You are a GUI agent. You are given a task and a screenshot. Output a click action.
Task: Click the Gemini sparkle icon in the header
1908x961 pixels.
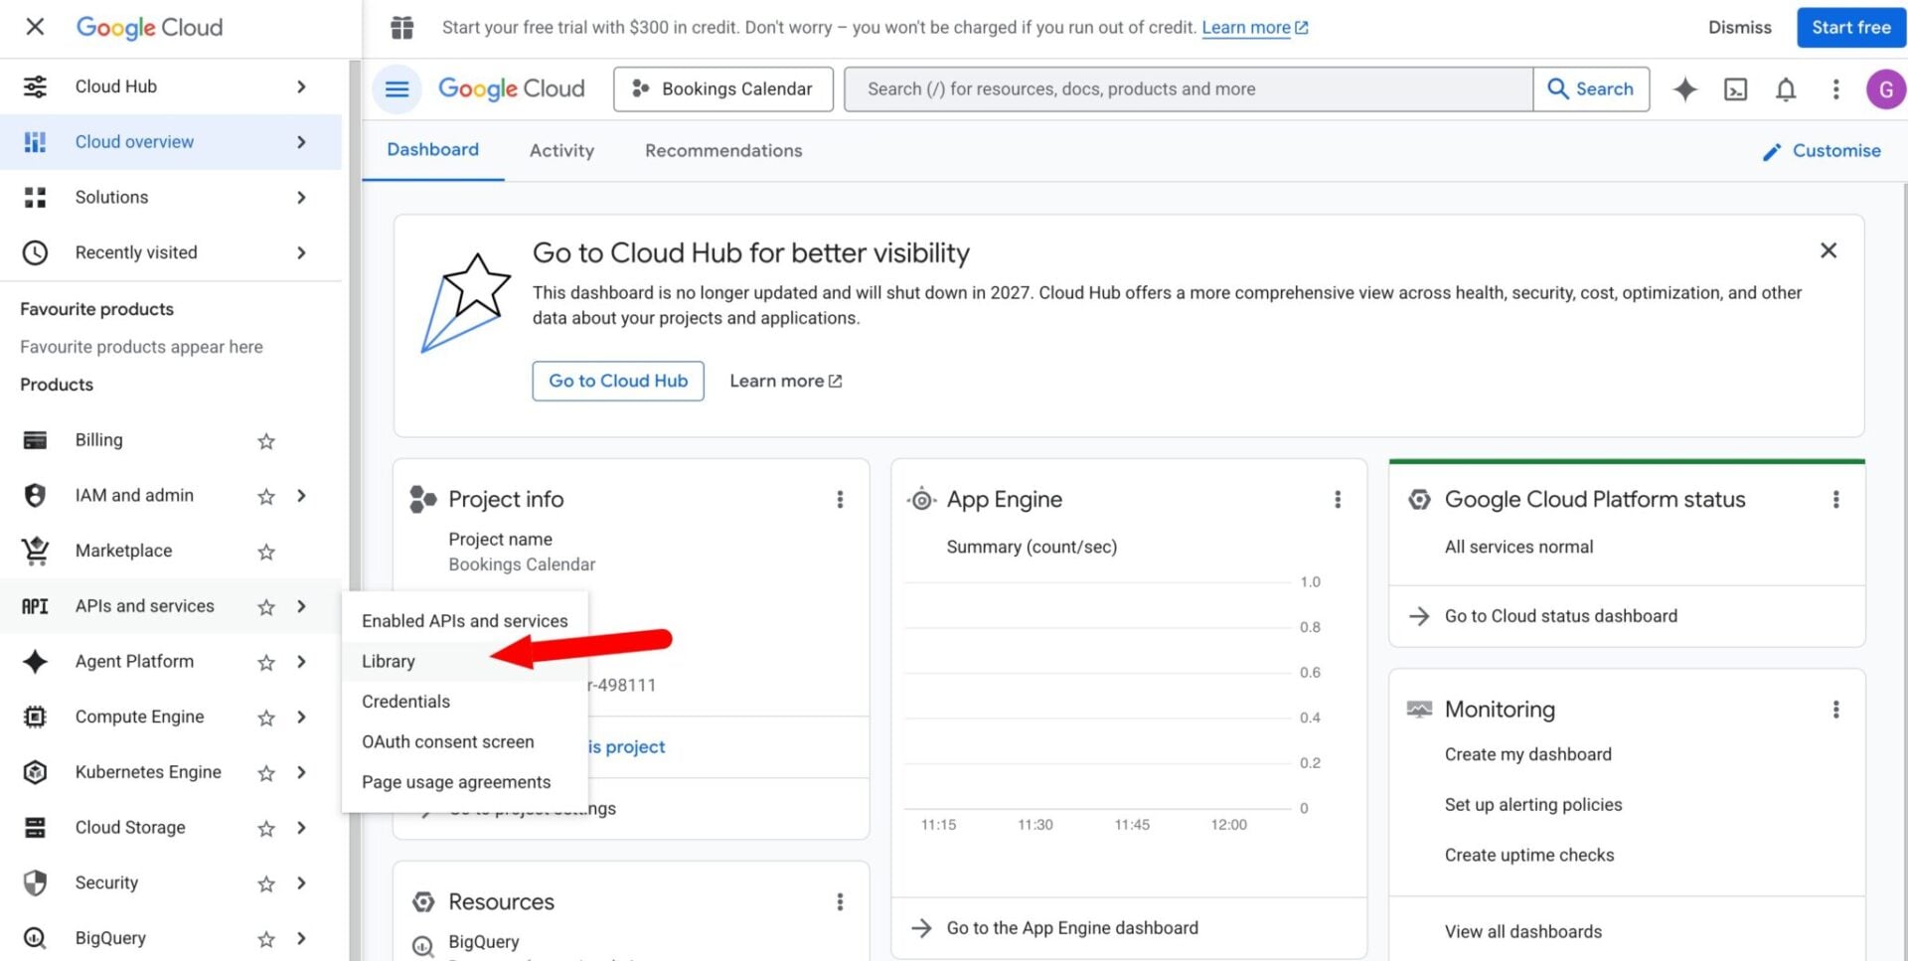(x=1684, y=89)
